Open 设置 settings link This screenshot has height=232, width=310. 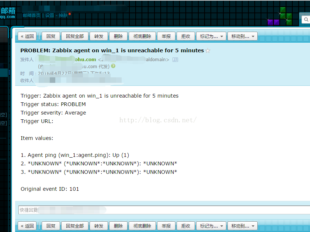tap(50, 15)
